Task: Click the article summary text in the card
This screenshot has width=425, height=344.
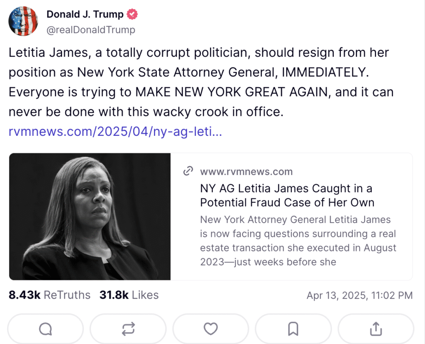Action: tap(298, 241)
